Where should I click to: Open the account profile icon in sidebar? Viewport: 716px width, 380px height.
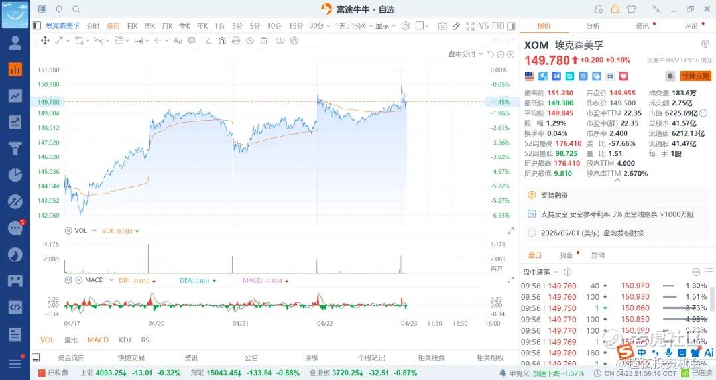(x=15, y=43)
